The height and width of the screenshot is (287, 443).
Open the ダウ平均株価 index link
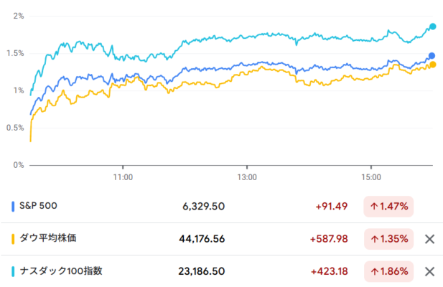tap(48, 238)
